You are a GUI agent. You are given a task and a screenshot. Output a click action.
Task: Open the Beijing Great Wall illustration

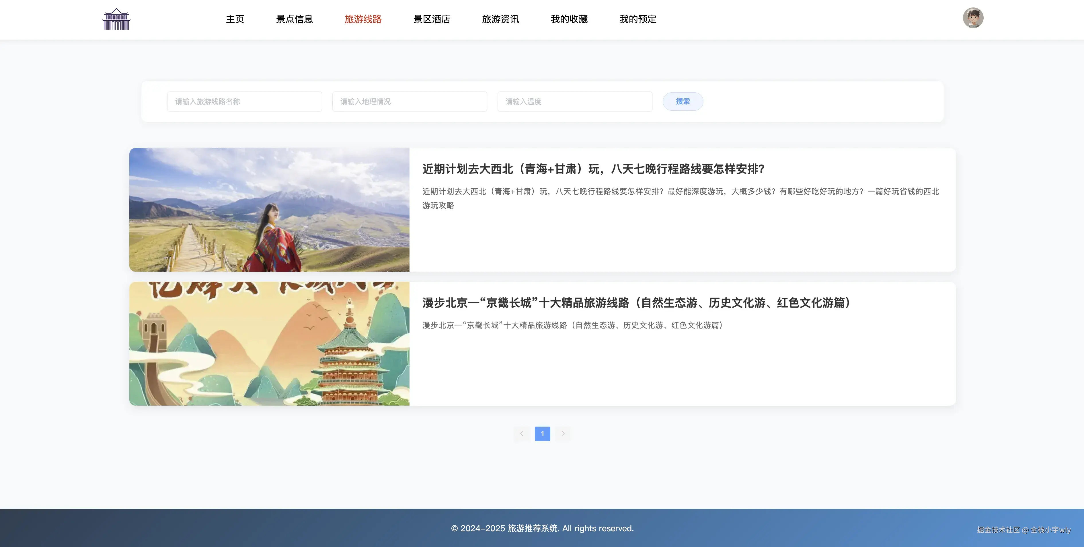pos(269,344)
